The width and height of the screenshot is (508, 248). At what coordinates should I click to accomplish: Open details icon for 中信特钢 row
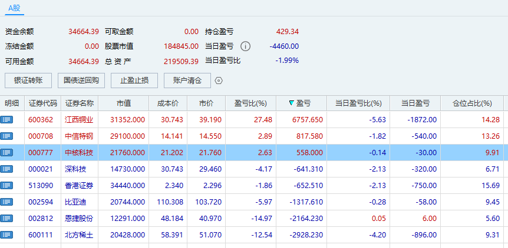(x=7, y=136)
